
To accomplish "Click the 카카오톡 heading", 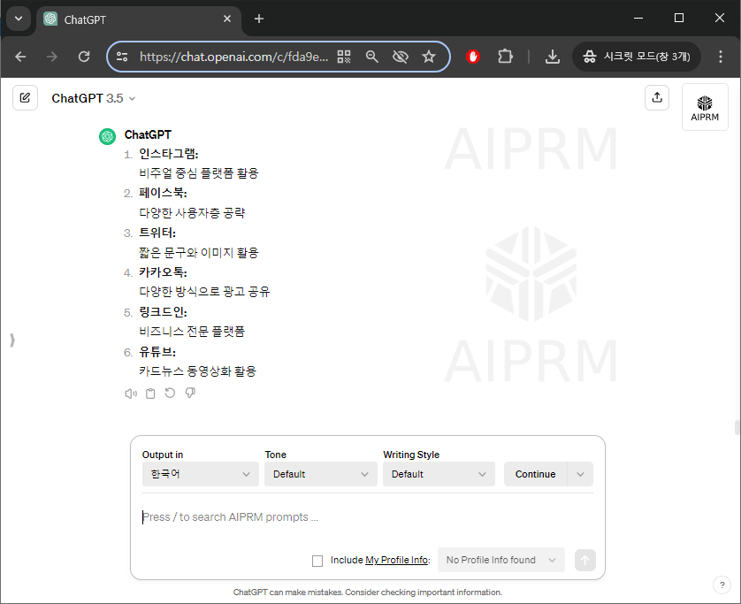I will point(163,272).
